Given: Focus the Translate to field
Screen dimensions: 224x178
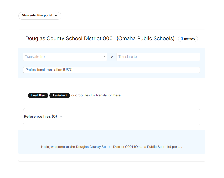Looking at the screenshot, I should click(x=158, y=57).
